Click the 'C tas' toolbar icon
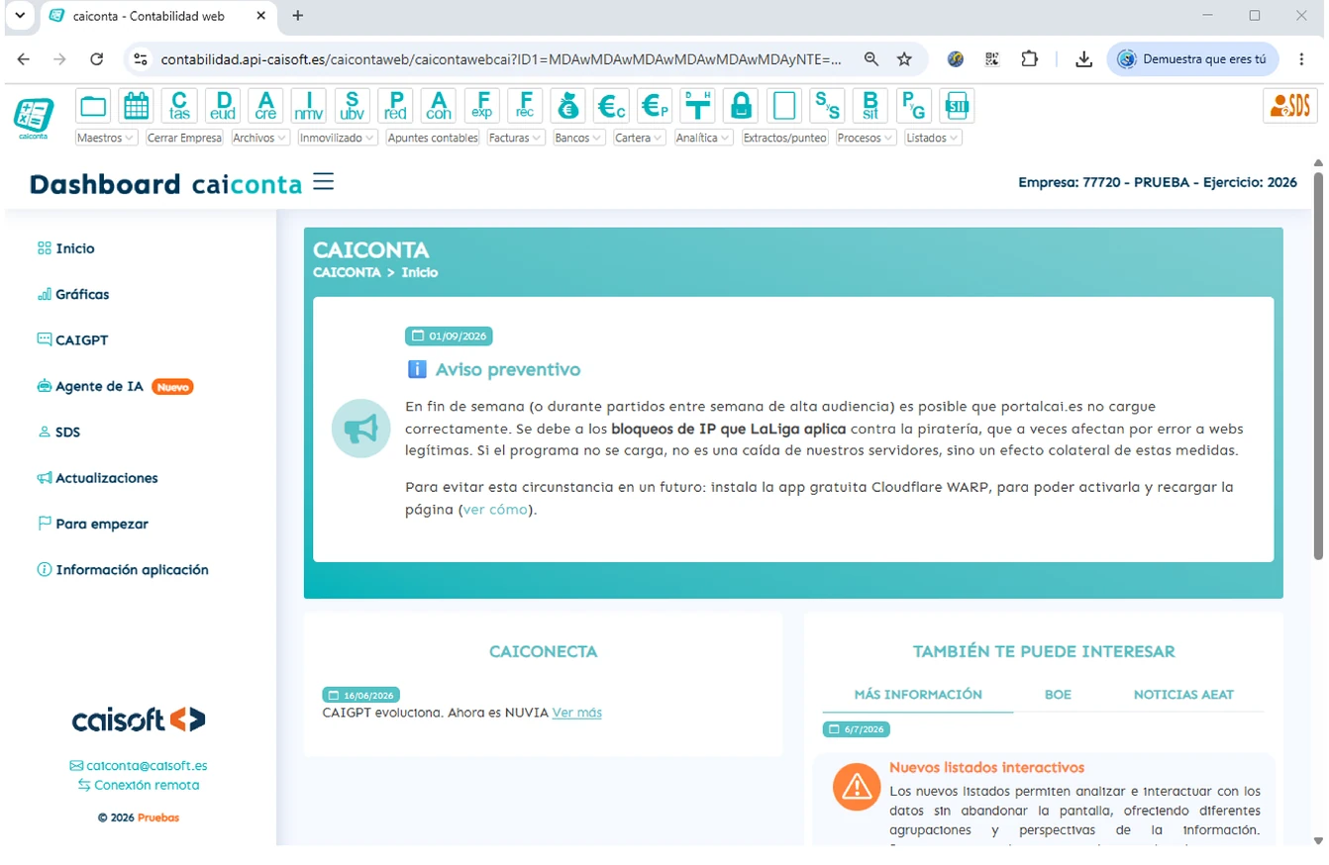The image size is (1329, 865). pyautogui.click(x=179, y=106)
